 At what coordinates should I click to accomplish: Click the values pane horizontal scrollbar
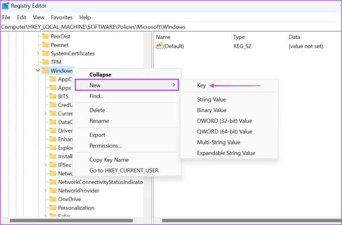(252, 220)
